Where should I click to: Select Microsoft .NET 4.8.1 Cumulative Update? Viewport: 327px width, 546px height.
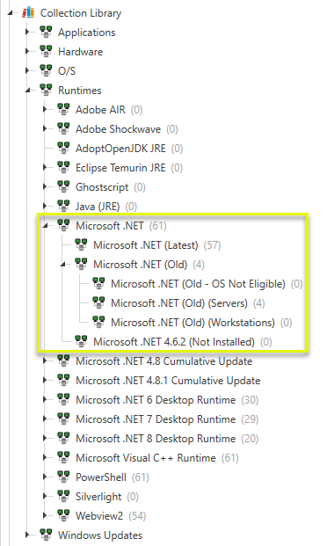[x=168, y=380]
